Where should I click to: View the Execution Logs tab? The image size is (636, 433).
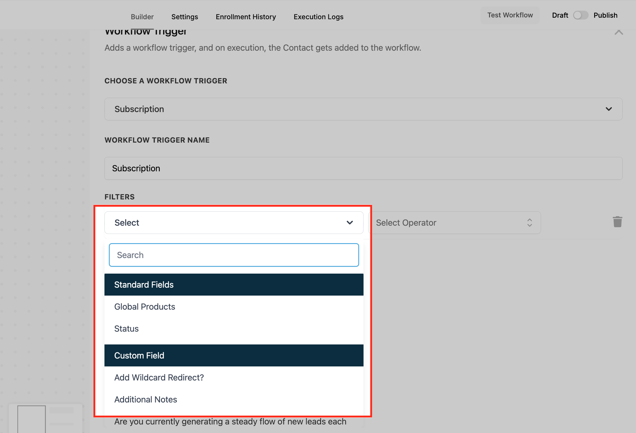(x=318, y=17)
